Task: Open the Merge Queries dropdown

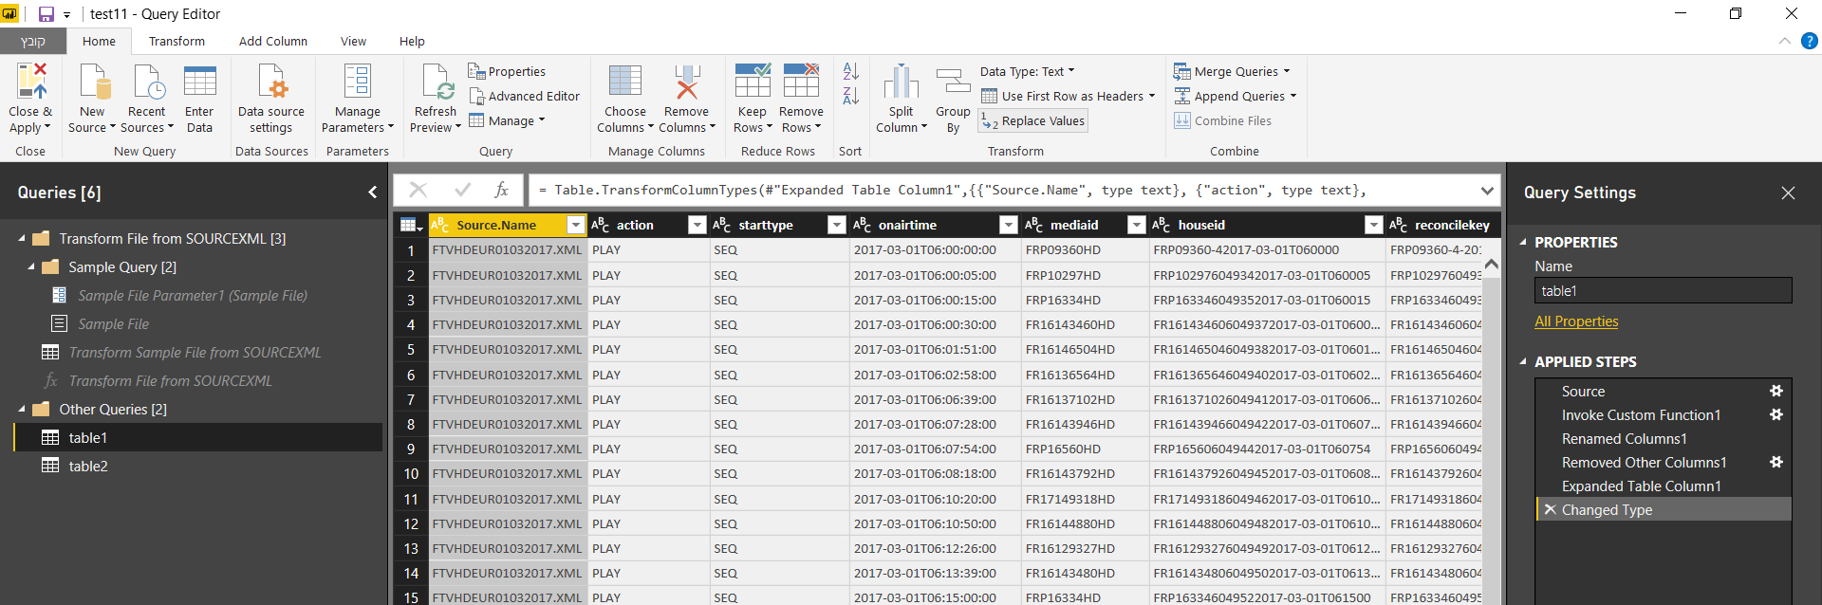Action: pyautogui.click(x=1232, y=71)
